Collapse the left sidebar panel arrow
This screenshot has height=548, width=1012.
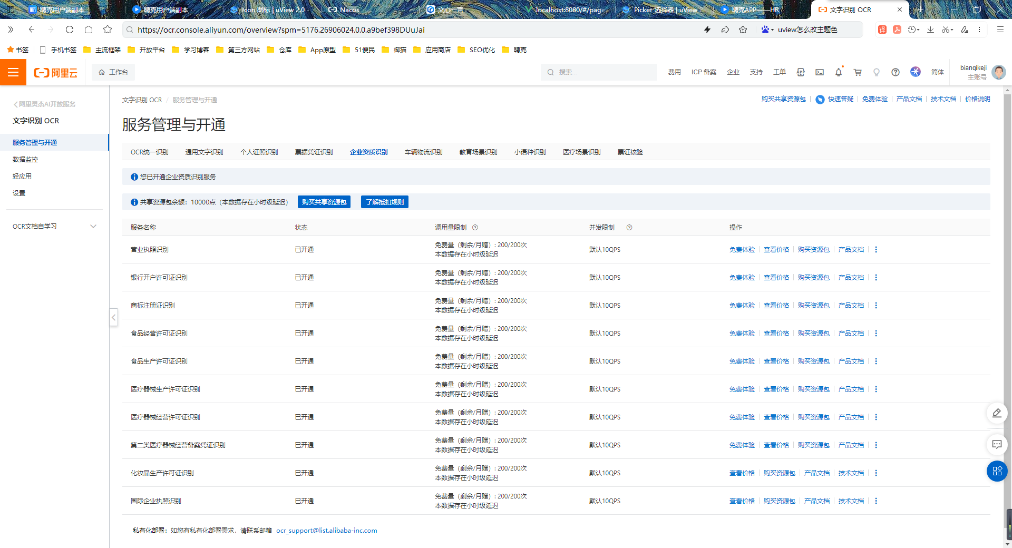(x=113, y=317)
